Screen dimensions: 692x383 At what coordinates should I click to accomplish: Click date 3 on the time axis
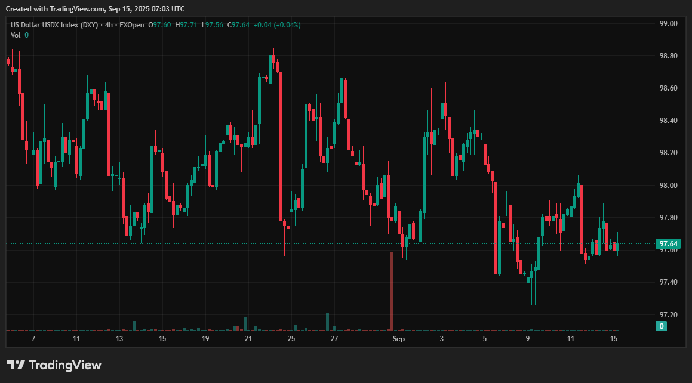pos(442,339)
